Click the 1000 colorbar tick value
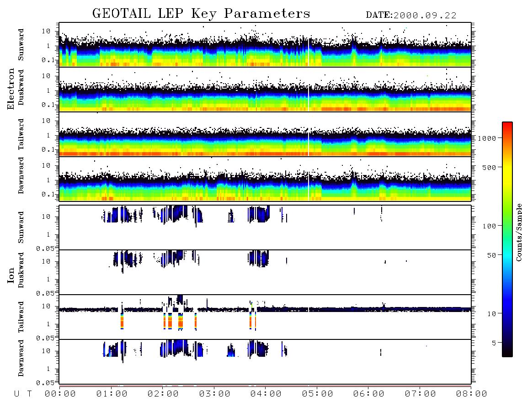Image resolution: width=522 pixels, height=402 pixels. (487, 138)
